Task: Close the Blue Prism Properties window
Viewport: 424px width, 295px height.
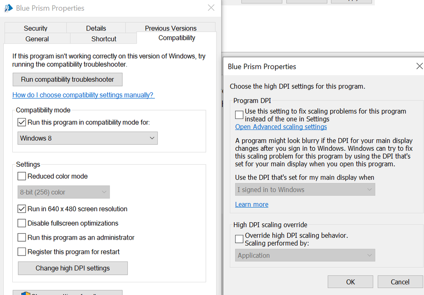Action: coord(211,8)
